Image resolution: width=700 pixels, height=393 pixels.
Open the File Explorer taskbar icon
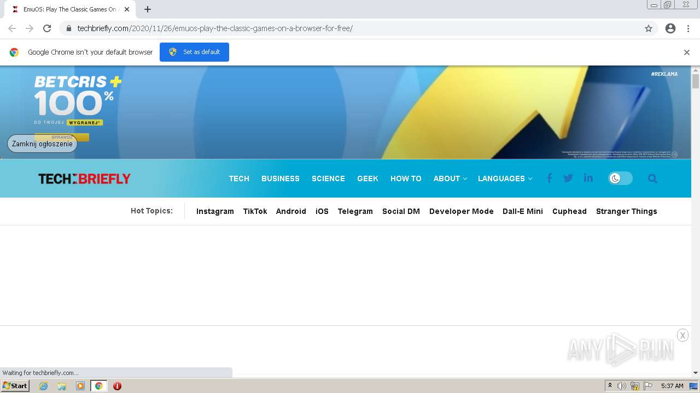pyautogui.click(x=62, y=386)
